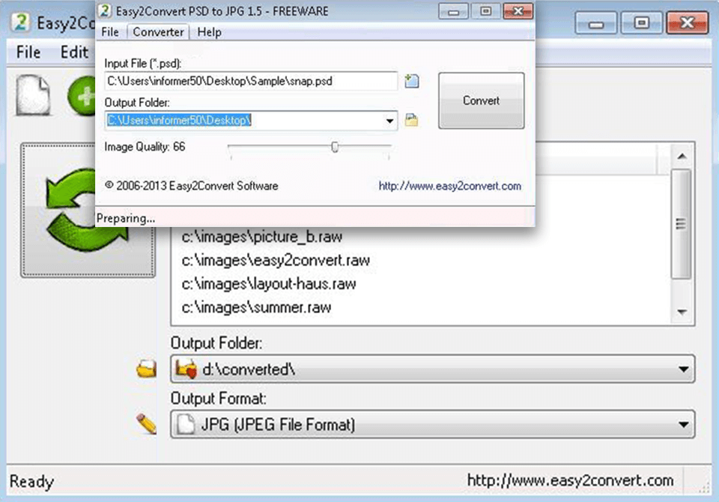Click the Easy2Convert logo on main window title bar
Image resolution: width=719 pixels, height=502 pixels.
coord(20,22)
